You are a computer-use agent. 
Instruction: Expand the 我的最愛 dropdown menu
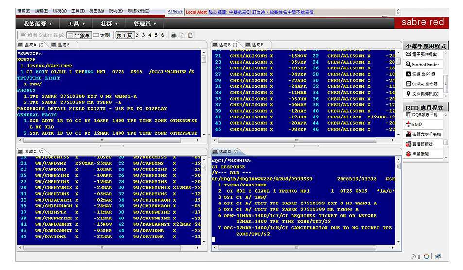37,24
